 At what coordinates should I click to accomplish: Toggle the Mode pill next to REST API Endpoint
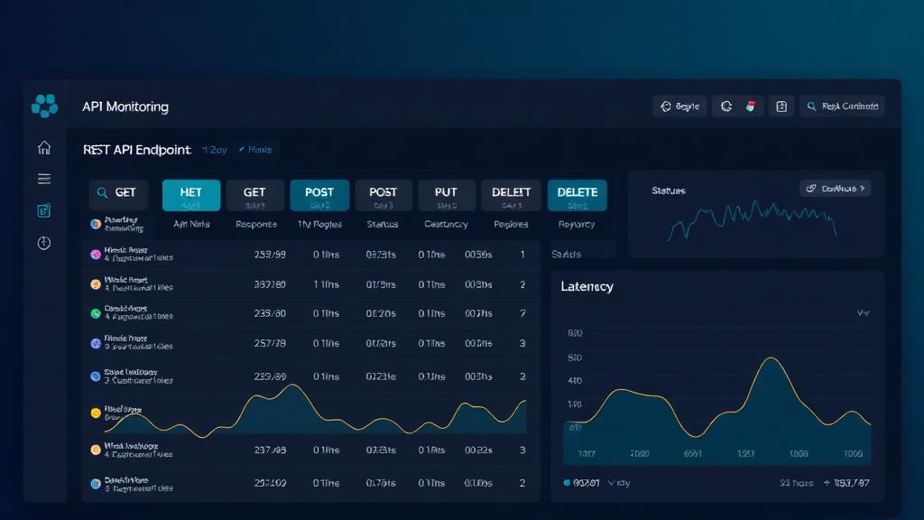pos(254,149)
